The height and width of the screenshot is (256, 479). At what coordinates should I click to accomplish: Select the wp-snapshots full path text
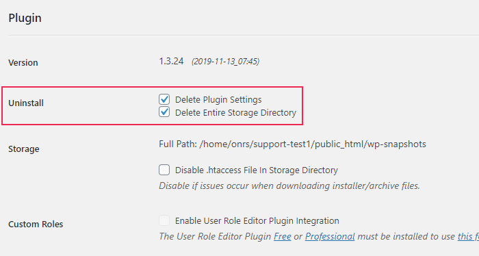pyautogui.click(x=313, y=144)
